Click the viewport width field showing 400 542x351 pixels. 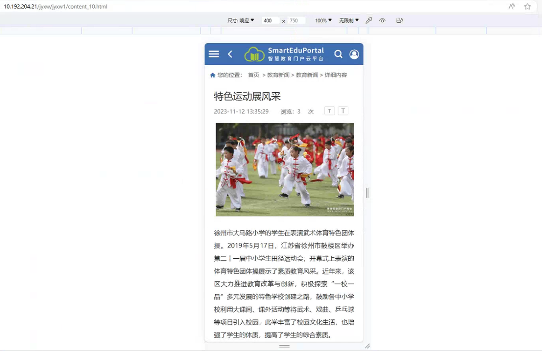270,21
